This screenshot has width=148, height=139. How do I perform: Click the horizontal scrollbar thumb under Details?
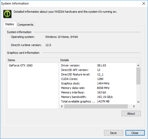(96, 106)
